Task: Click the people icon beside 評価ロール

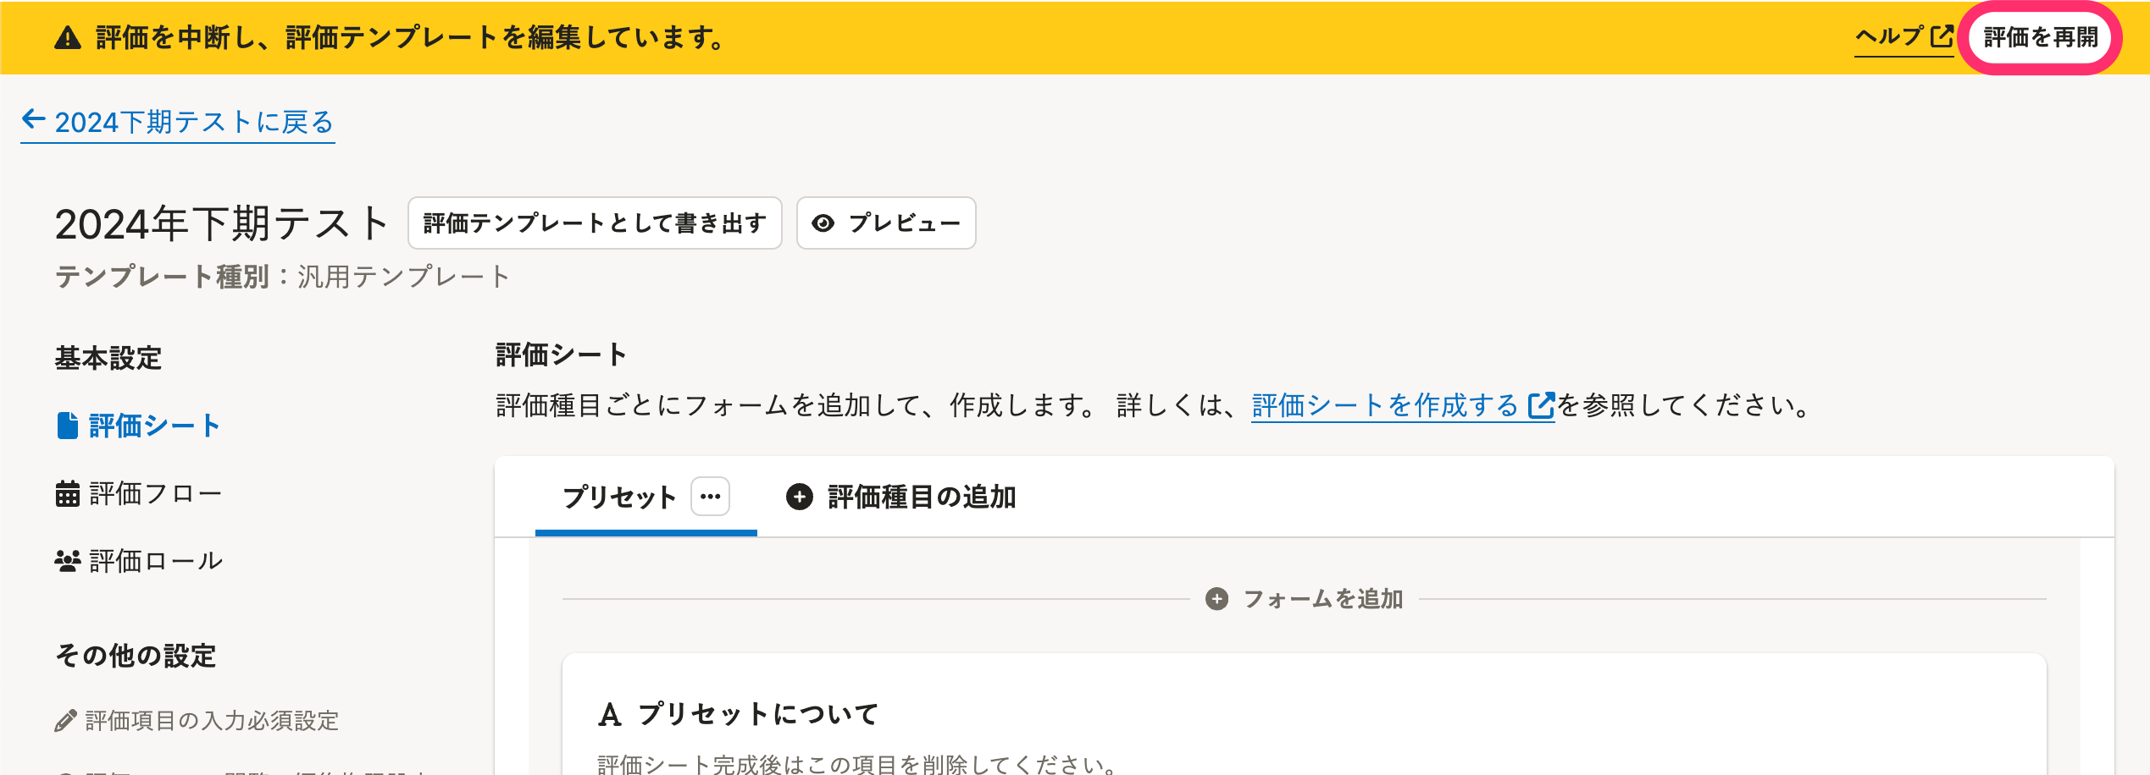Action: [67, 561]
